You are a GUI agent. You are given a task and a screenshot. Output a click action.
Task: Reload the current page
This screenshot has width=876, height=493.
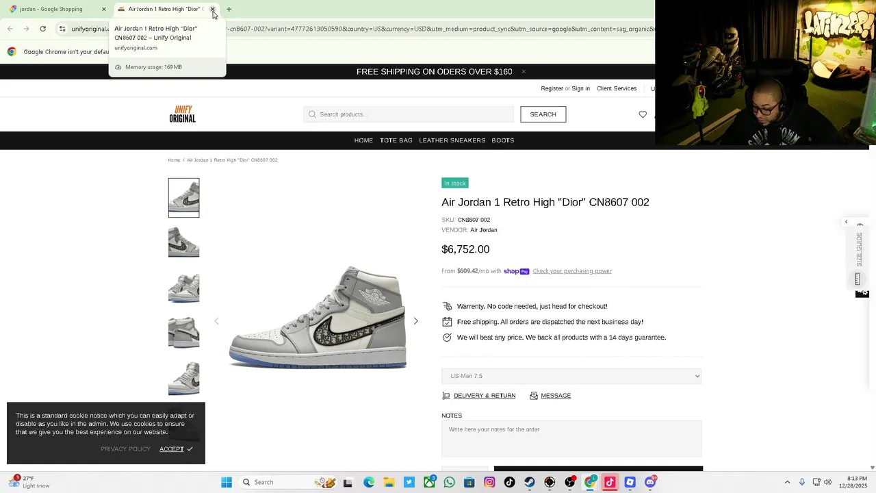coord(42,29)
